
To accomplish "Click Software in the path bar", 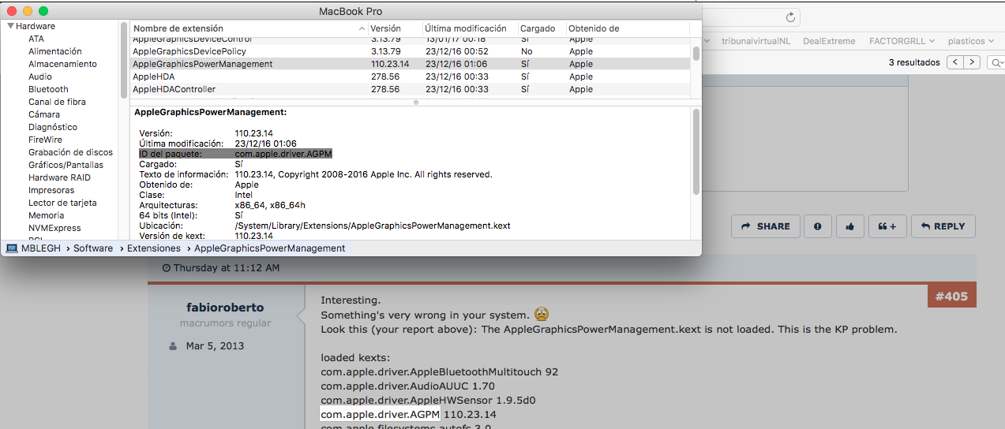I will click(x=93, y=248).
